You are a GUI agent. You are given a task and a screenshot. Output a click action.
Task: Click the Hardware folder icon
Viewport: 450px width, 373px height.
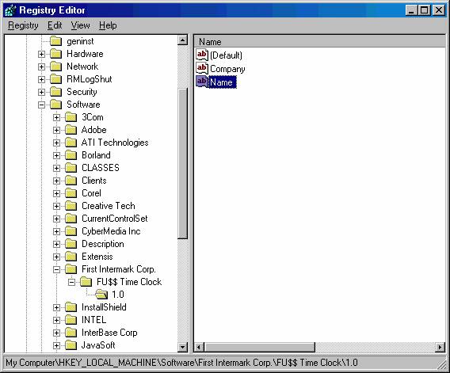coord(55,54)
